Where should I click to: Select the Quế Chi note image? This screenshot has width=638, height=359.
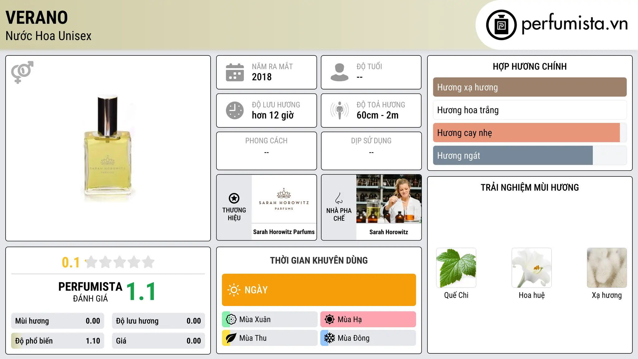pyautogui.click(x=456, y=268)
